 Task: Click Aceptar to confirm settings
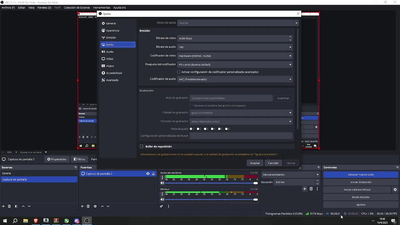pos(255,163)
